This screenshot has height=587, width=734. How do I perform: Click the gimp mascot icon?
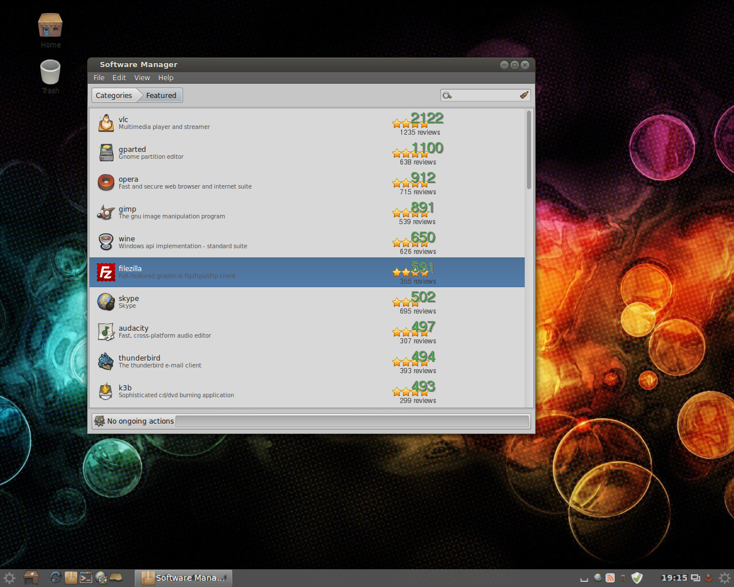point(106,212)
